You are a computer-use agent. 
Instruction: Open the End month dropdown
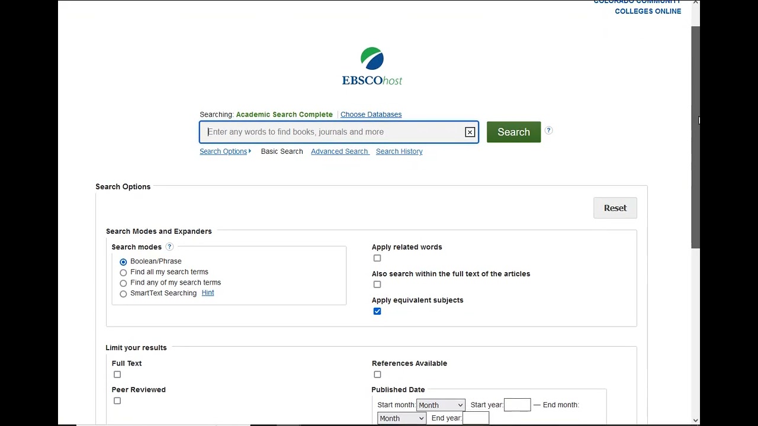(x=402, y=418)
